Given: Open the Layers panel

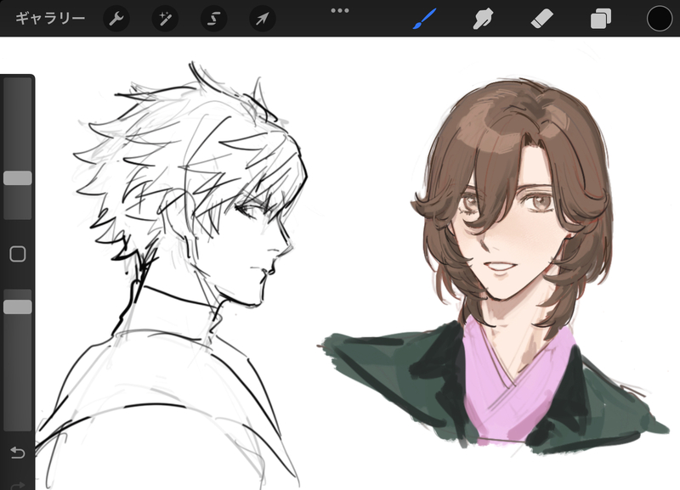Looking at the screenshot, I should (601, 19).
